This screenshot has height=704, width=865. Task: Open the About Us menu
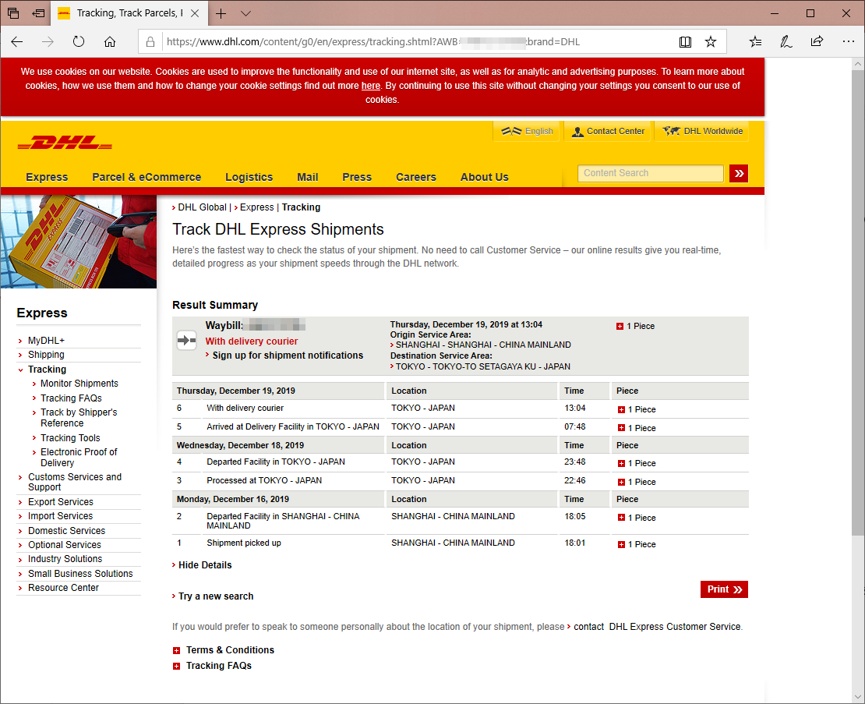485,177
